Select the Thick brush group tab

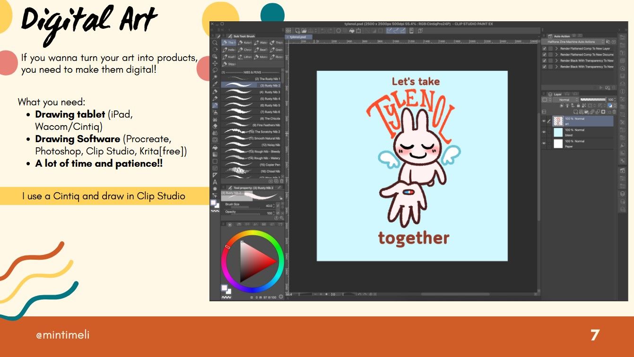tap(276, 42)
